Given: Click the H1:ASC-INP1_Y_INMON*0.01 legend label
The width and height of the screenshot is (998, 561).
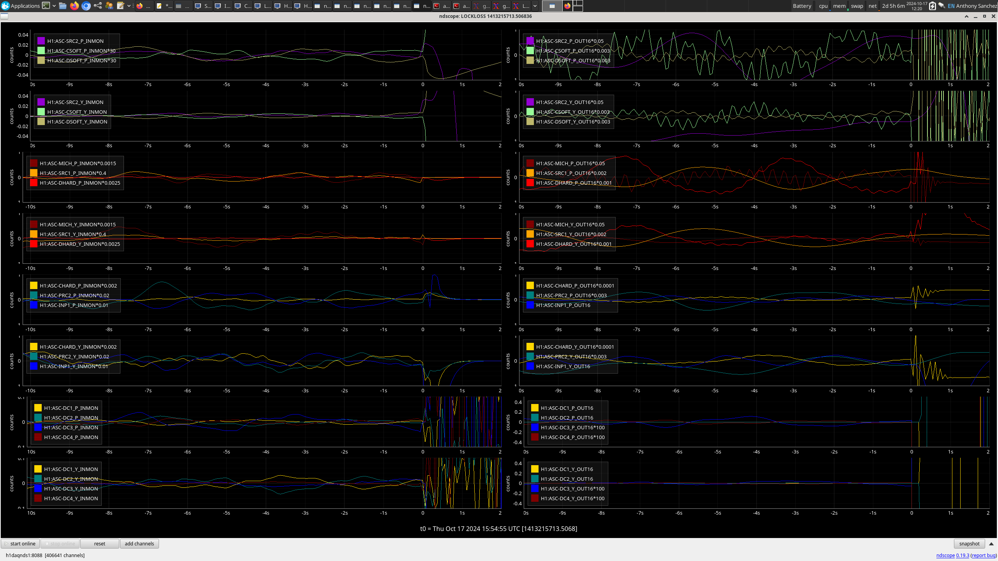Looking at the screenshot, I should [74, 366].
